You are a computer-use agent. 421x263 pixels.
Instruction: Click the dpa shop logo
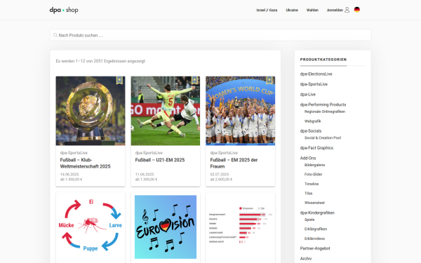pyautogui.click(x=64, y=10)
